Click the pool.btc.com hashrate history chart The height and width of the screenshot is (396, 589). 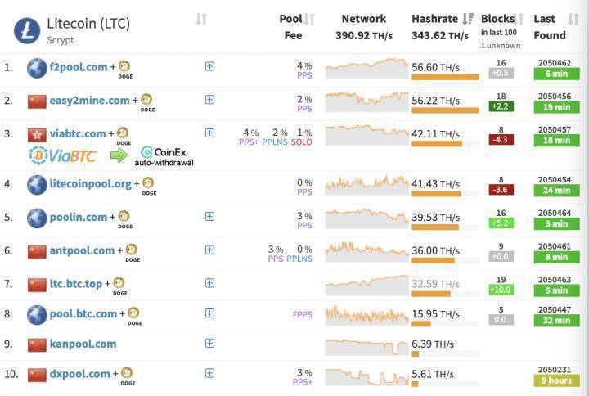366,314
